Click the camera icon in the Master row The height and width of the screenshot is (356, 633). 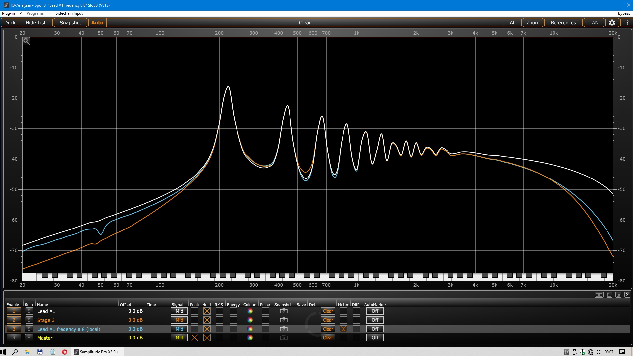[x=284, y=338]
